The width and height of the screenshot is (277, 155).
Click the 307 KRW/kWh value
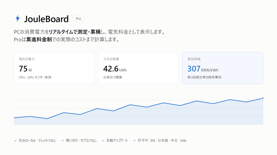coord(203,69)
